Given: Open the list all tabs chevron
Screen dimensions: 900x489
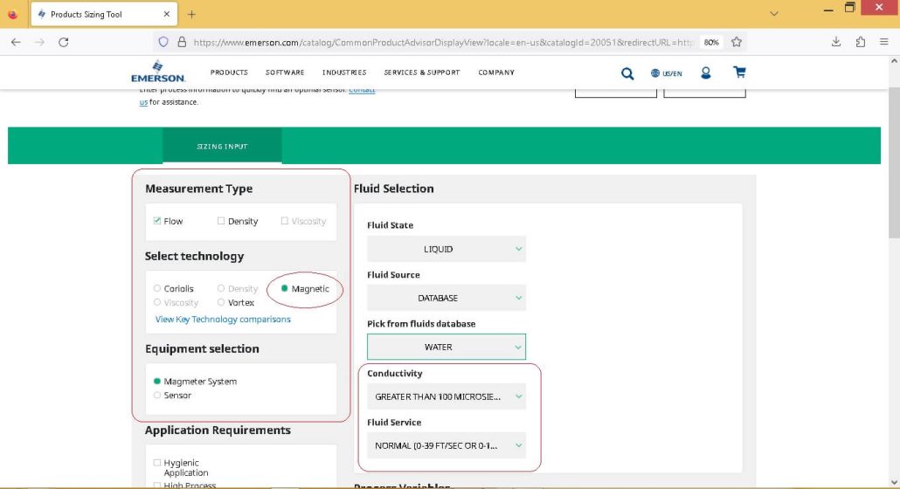Looking at the screenshot, I should click(773, 14).
